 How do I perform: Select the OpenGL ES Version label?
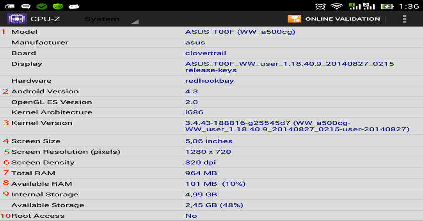point(52,102)
